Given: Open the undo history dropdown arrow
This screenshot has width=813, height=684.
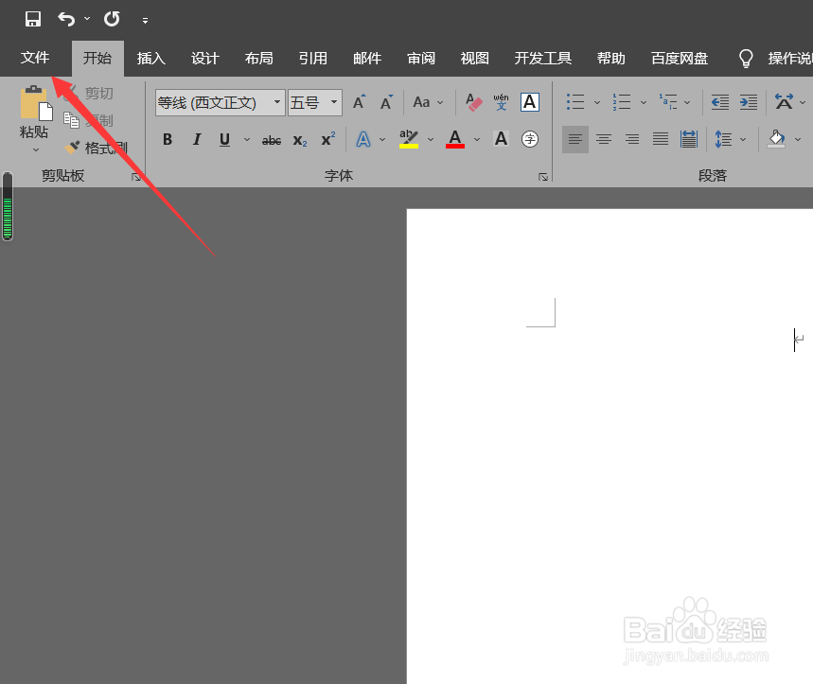Looking at the screenshot, I should click(86, 19).
